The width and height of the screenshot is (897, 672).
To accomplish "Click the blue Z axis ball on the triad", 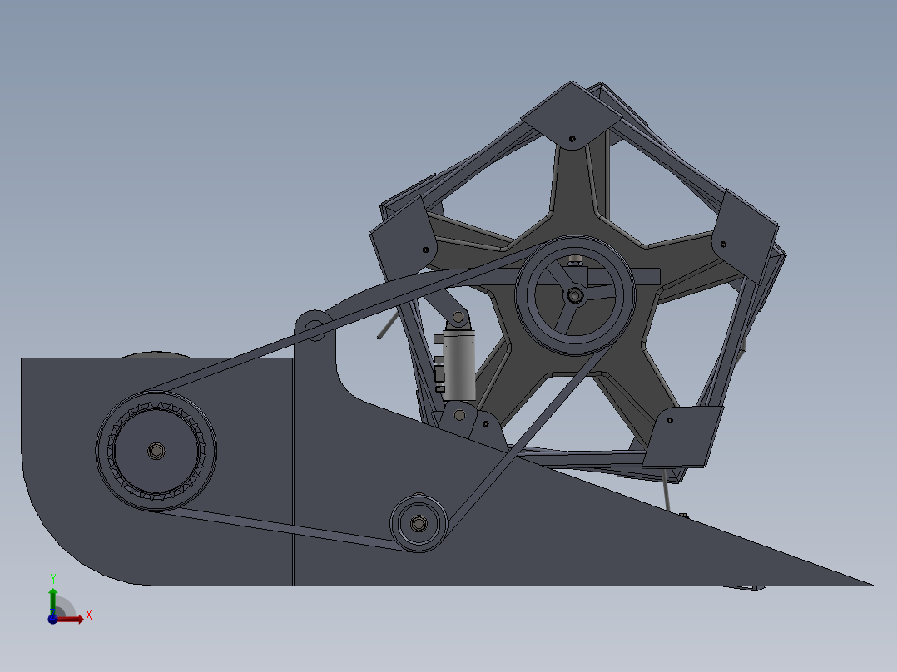I will click(52, 620).
